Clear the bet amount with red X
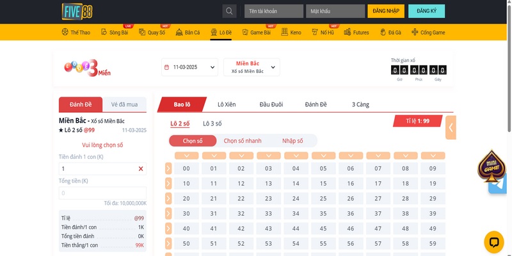The width and height of the screenshot is (512, 256). (x=141, y=169)
